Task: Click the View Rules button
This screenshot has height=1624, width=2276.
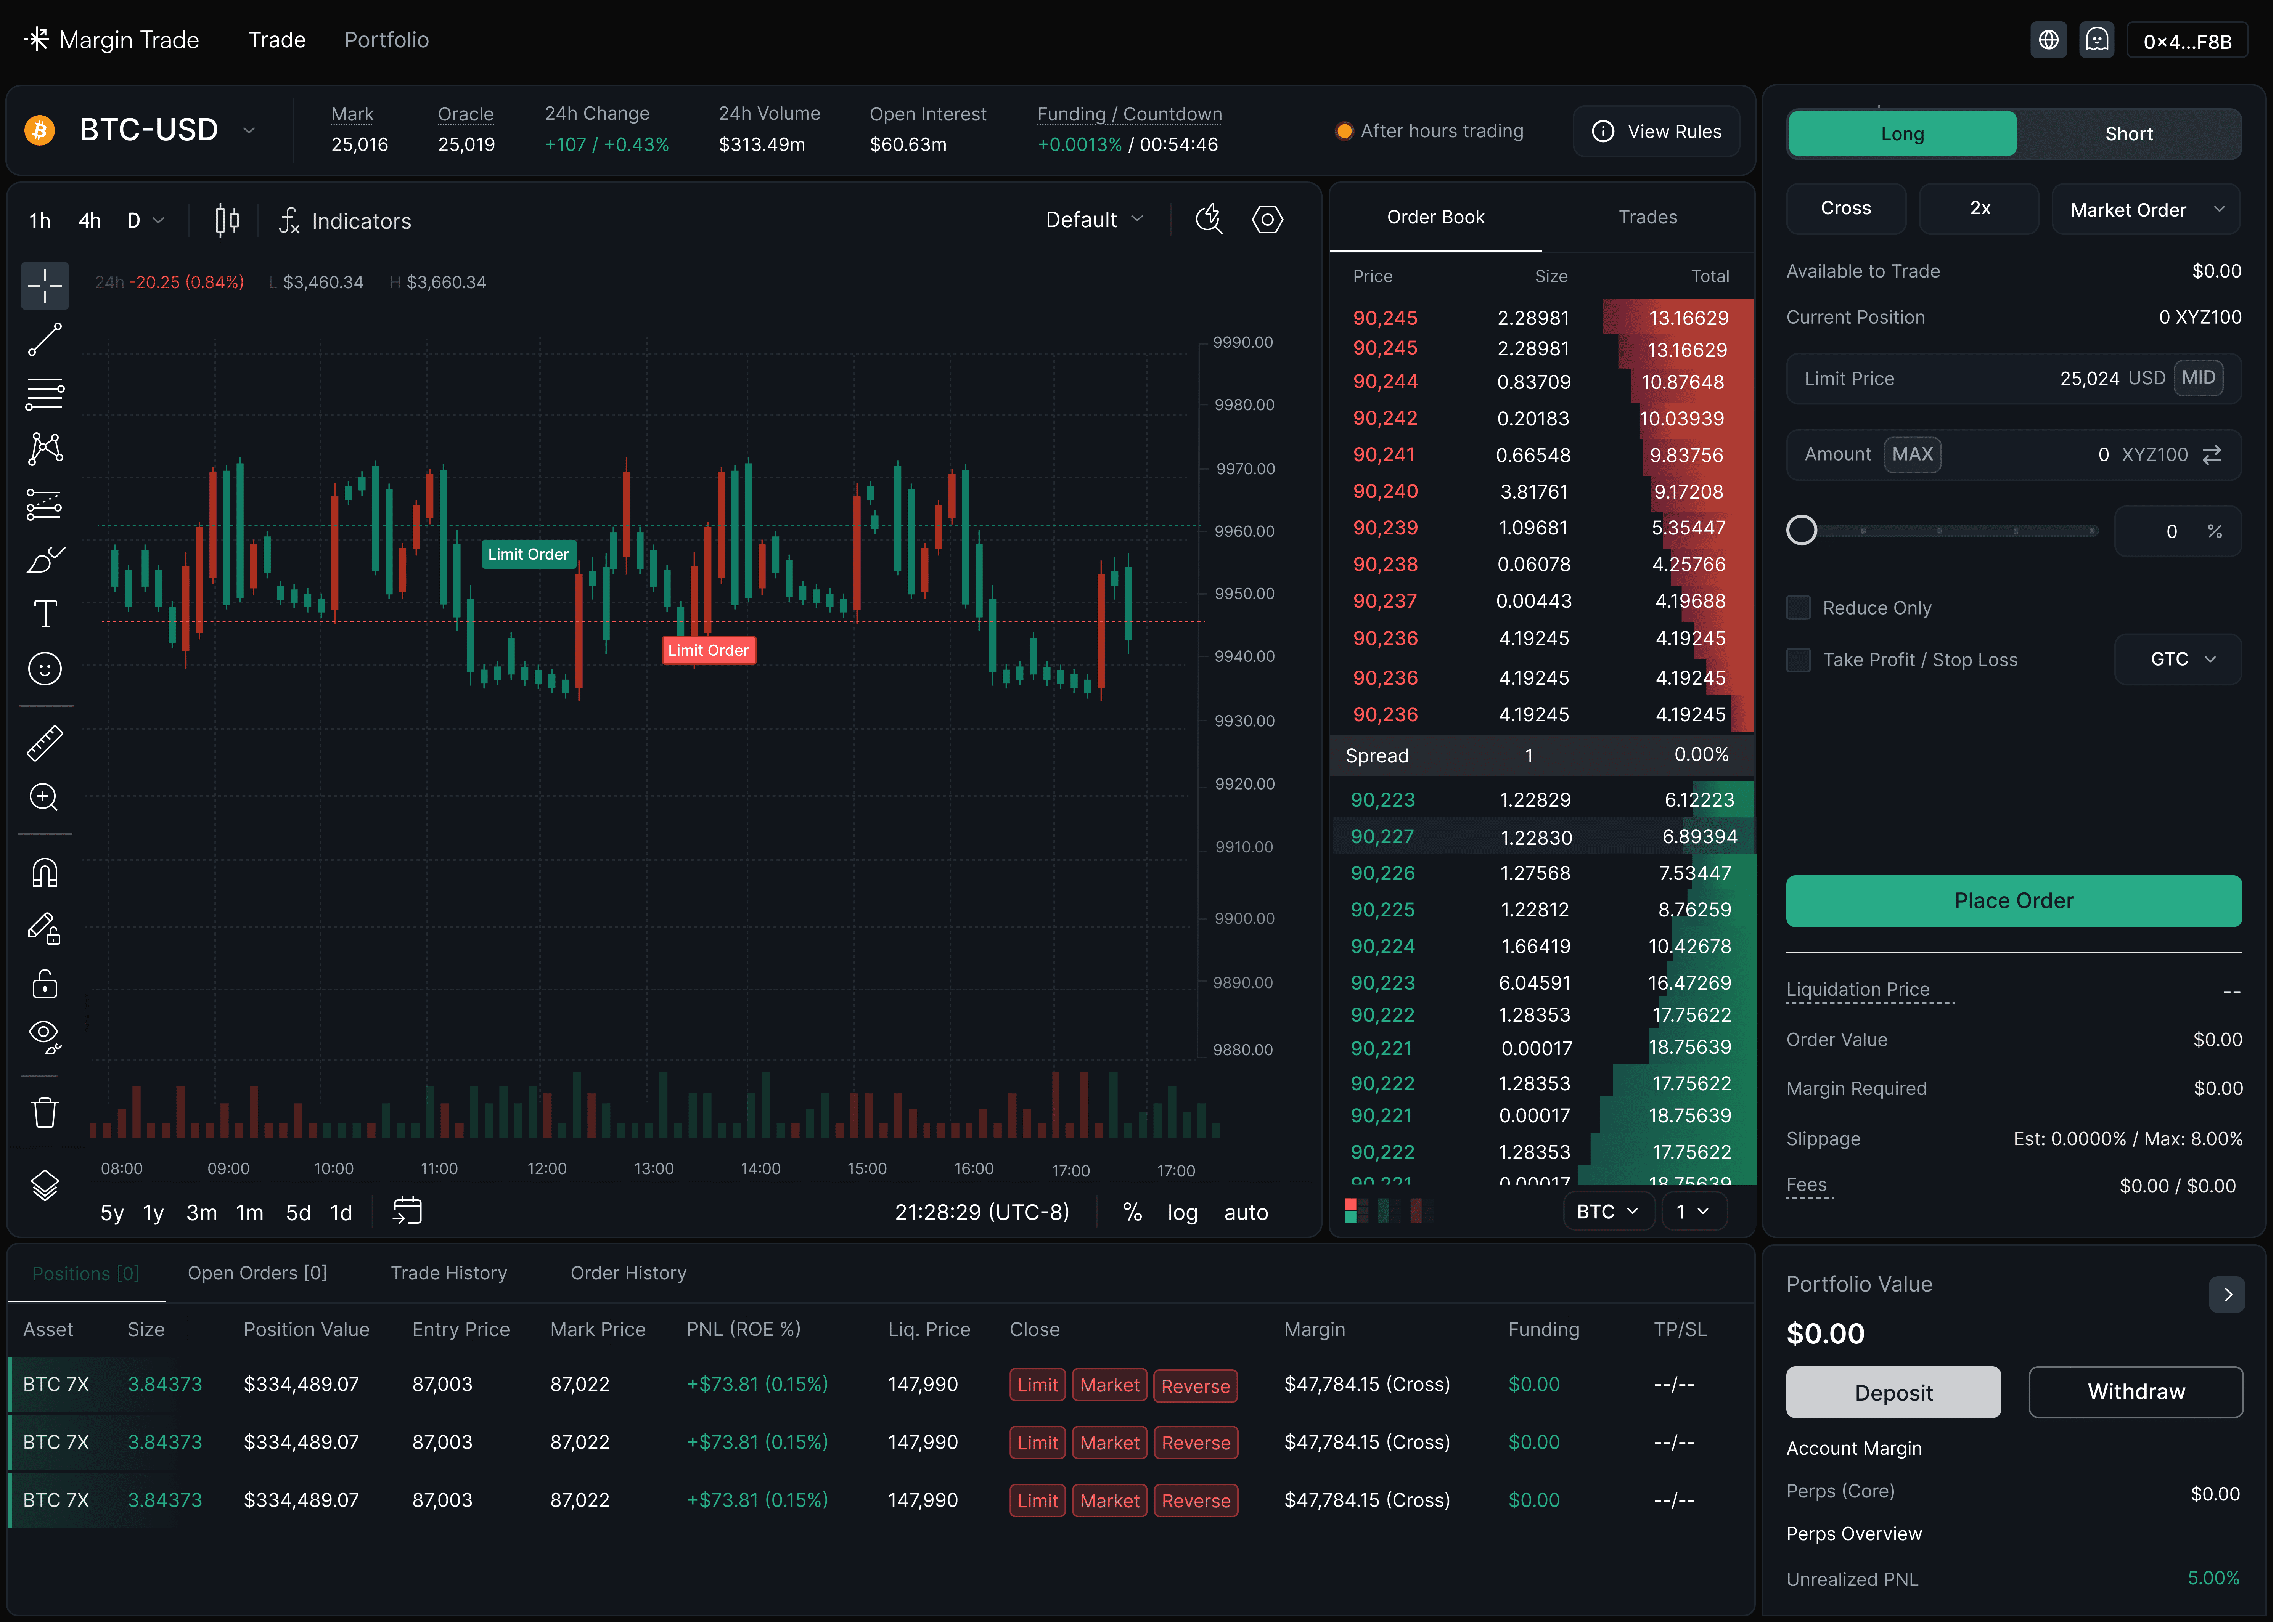Action: click(1656, 131)
